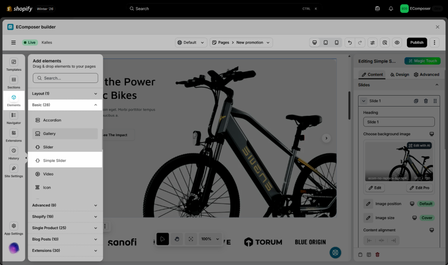Collapse the Basic (28) elements group
Screen dimensions: 448x265
point(95,105)
